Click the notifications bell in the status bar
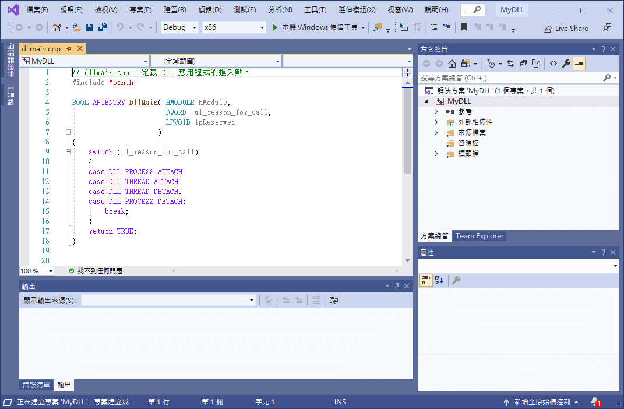624x409 pixels. pyautogui.click(x=595, y=402)
